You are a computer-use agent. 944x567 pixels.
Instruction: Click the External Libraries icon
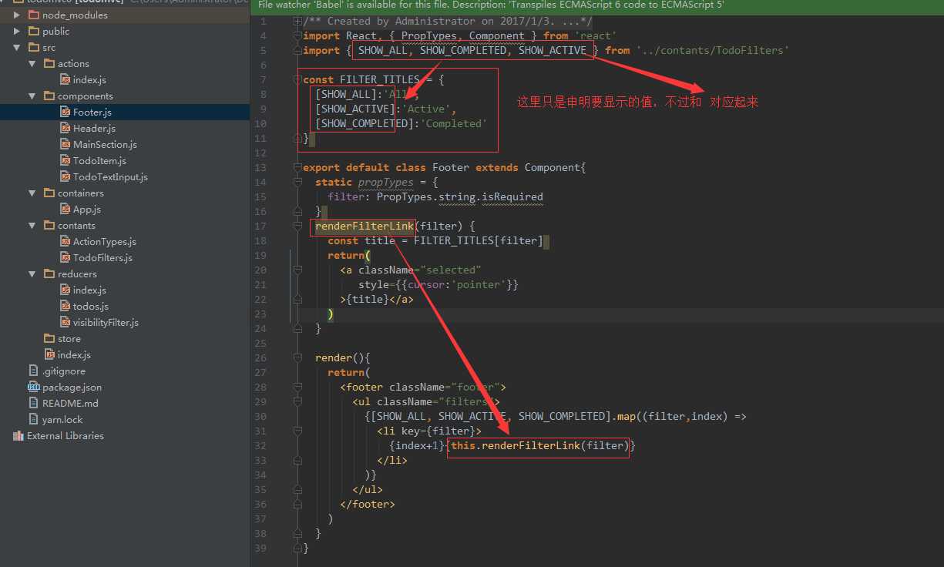point(18,435)
